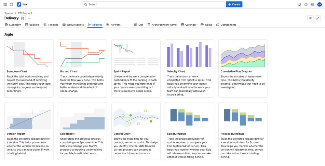This screenshot has width=325, height=166.
Task: Click the Components tab icon
Action: pos(218,25)
